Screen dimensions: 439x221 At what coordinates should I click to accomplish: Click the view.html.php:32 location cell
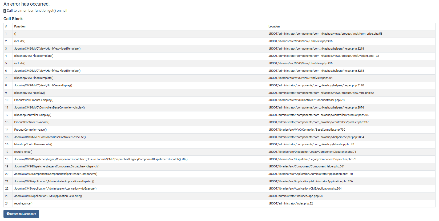point(321,93)
